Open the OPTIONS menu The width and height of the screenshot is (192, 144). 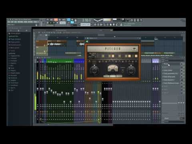[x=30, y=22]
